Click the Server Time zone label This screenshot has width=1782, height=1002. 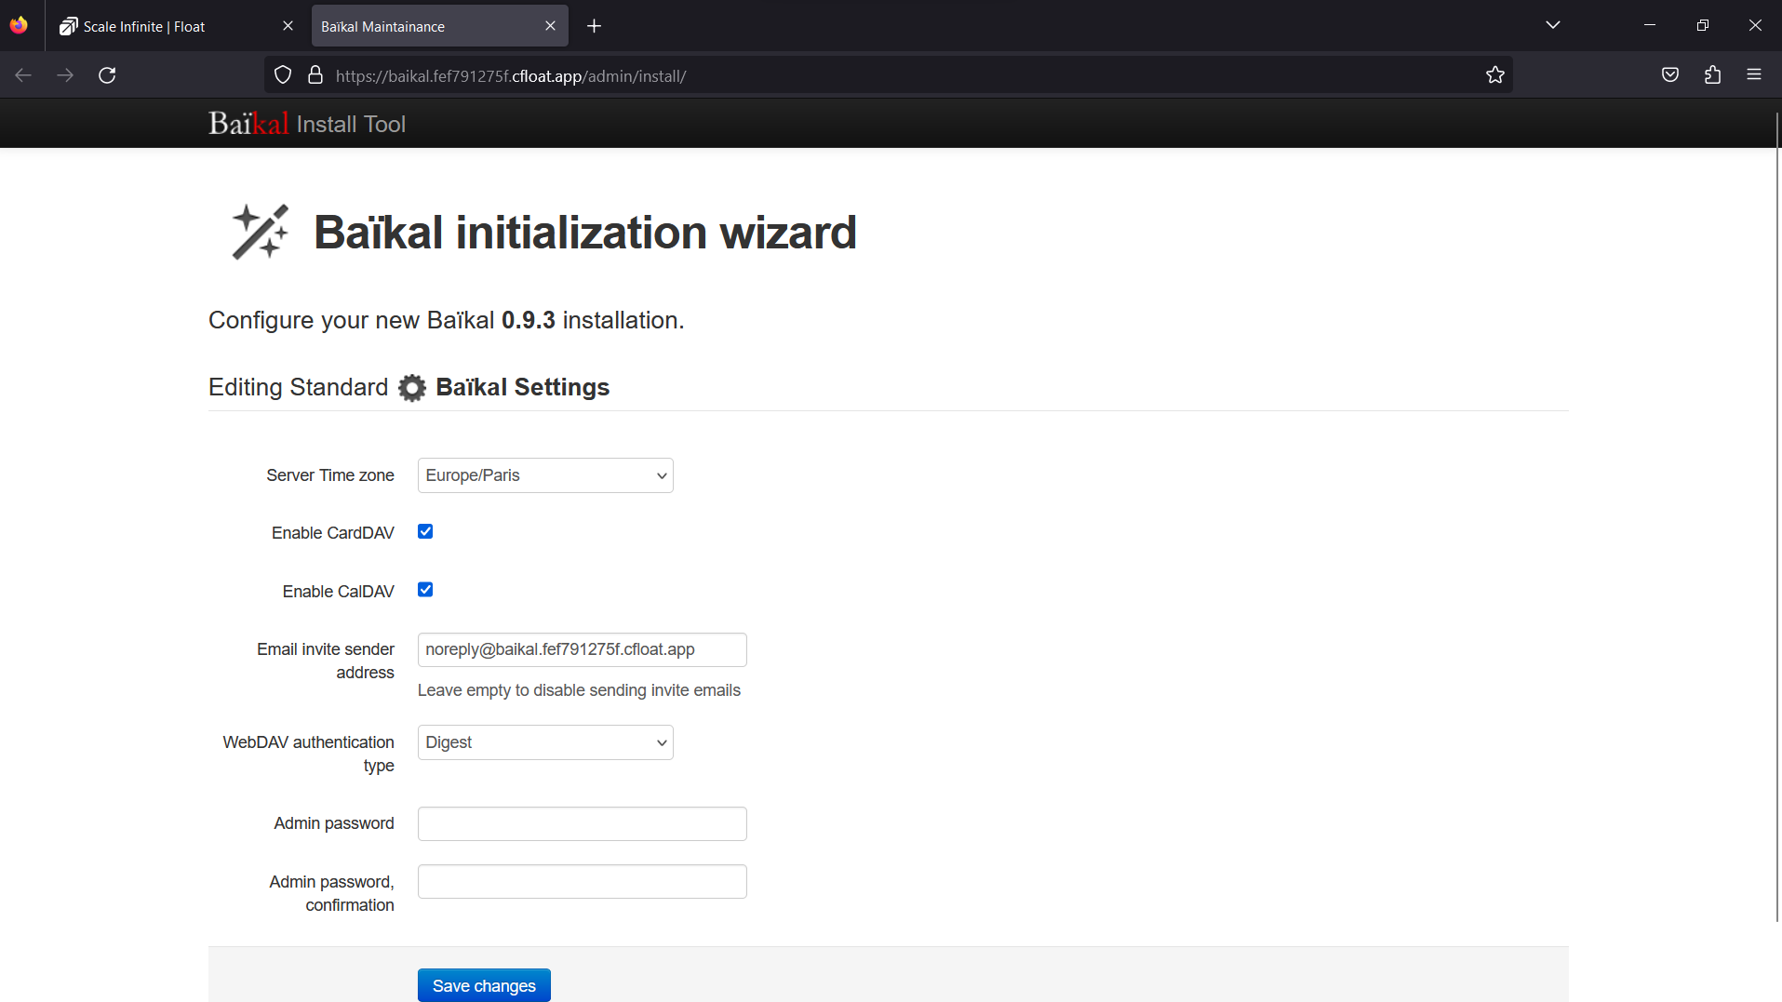[330, 475]
